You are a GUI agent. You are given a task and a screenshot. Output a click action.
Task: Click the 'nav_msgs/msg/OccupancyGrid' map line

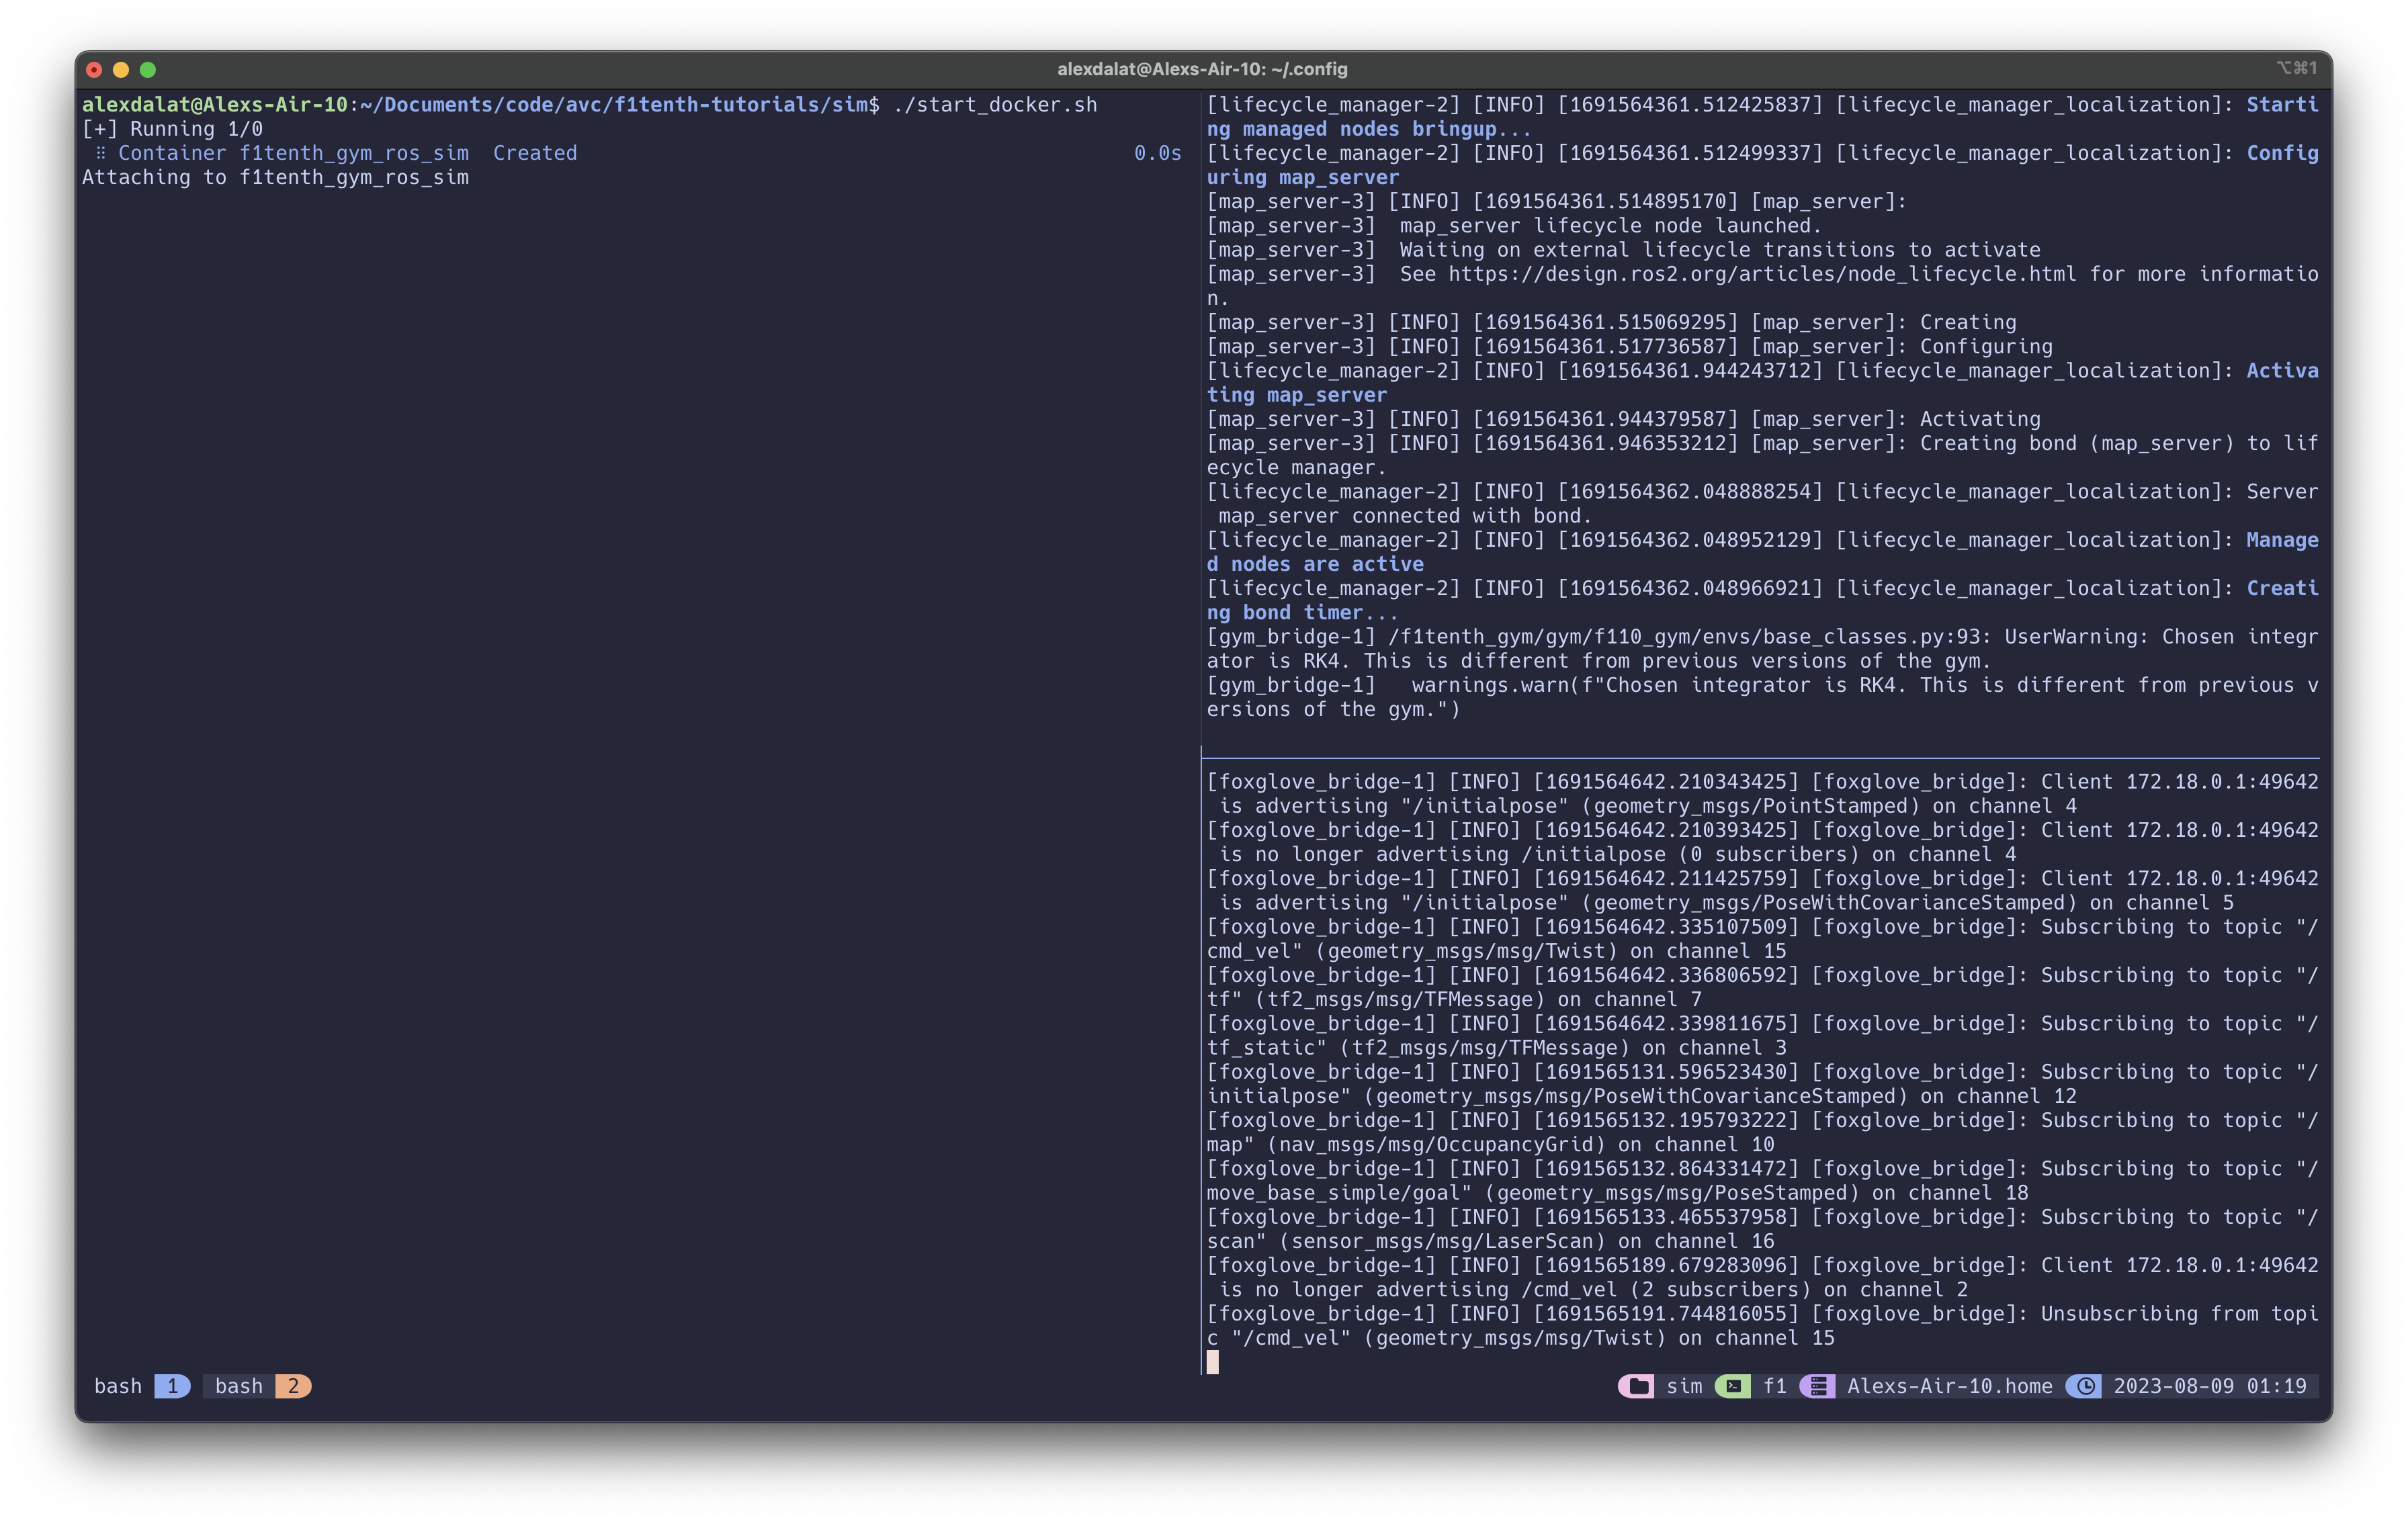(x=1762, y=1132)
